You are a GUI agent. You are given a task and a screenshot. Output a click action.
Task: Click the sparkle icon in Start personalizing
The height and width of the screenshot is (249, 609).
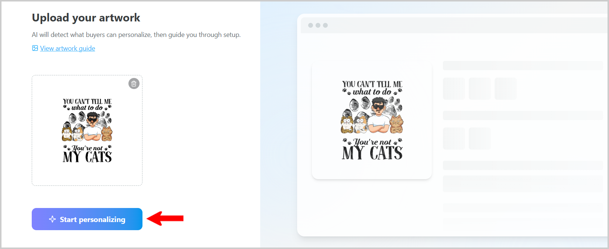52,219
